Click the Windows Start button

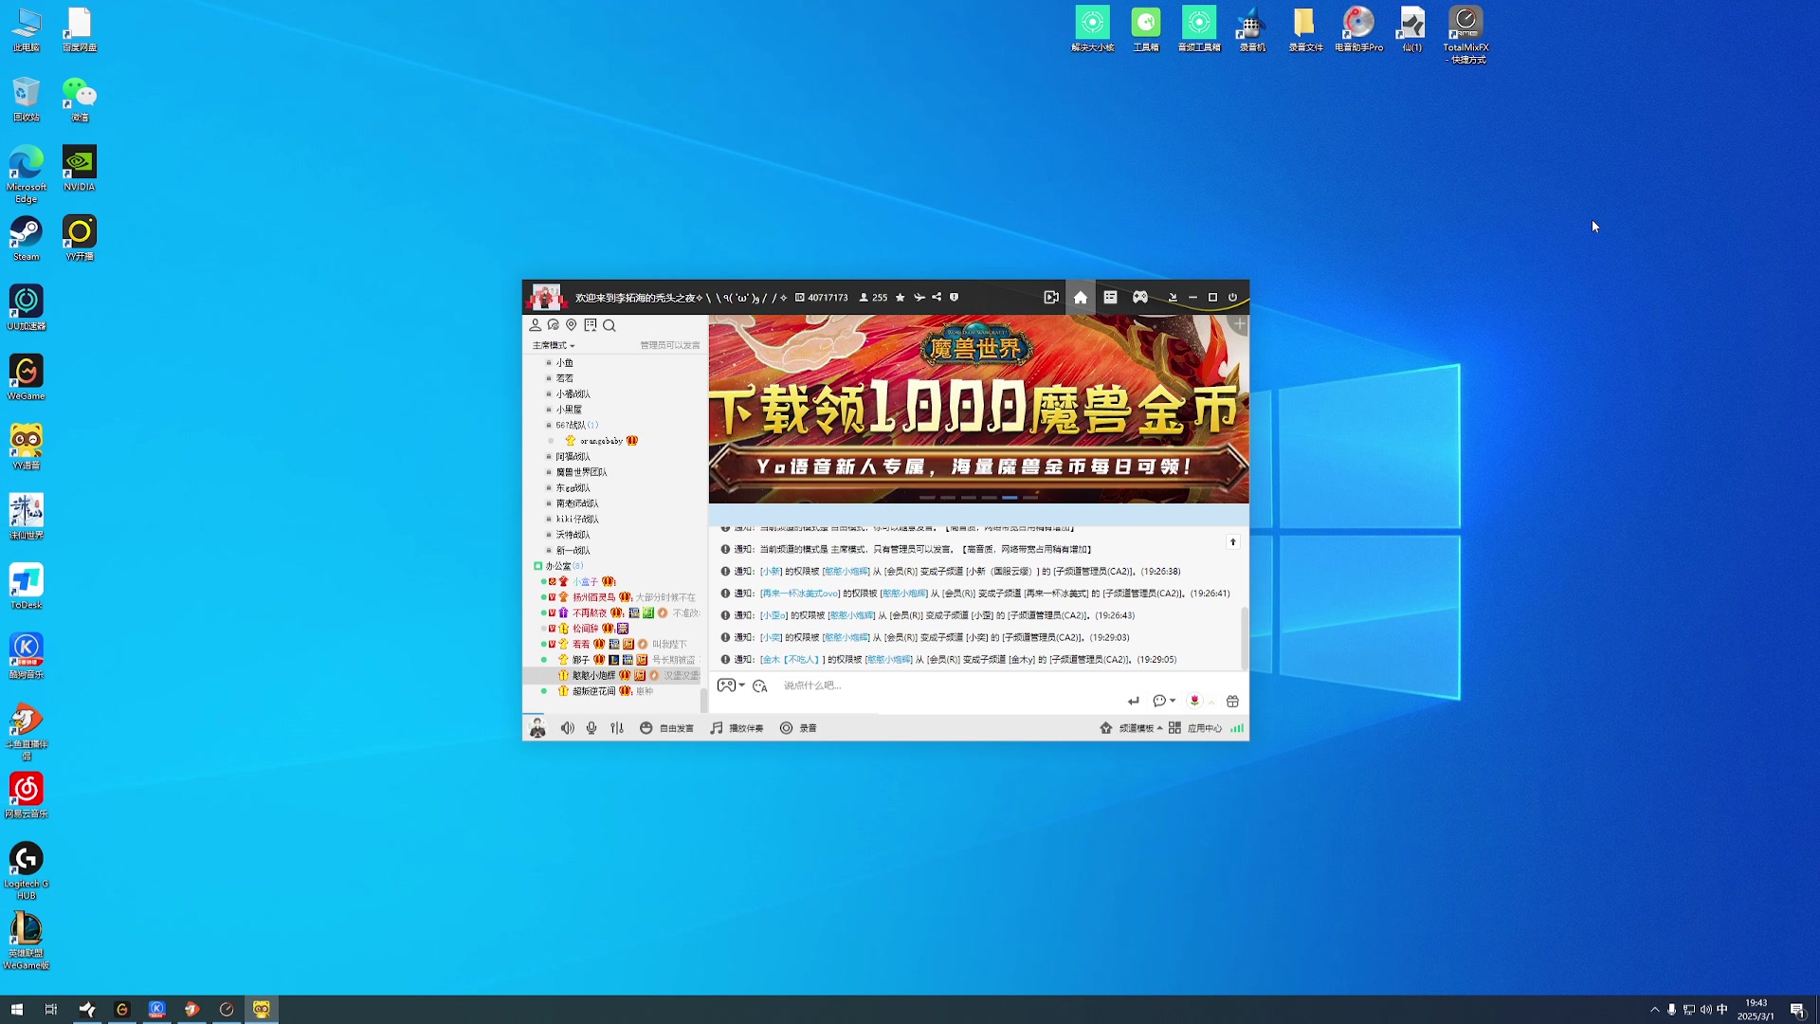tap(16, 1010)
